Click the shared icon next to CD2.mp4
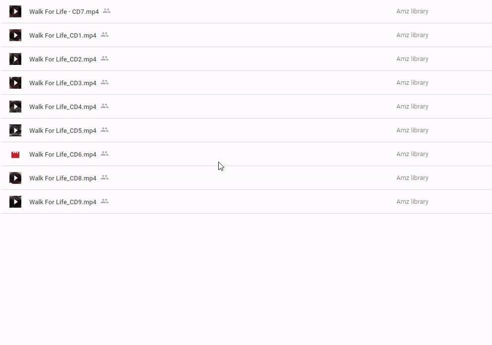Image resolution: width=492 pixels, height=345 pixels. pos(105,58)
